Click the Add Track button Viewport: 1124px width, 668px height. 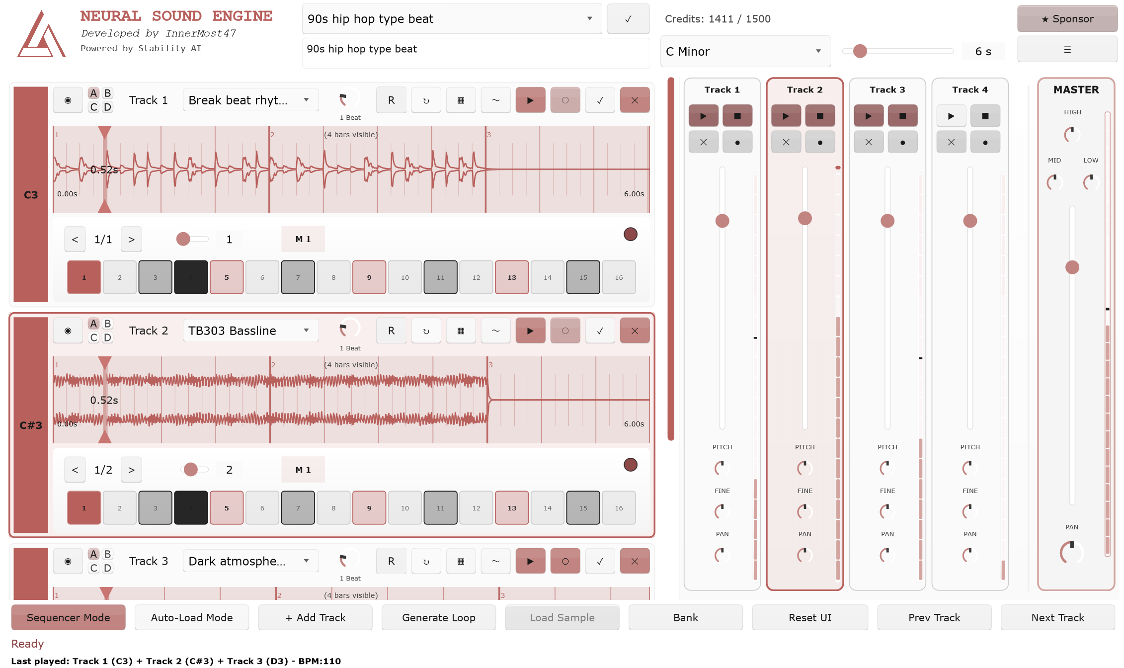[x=315, y=617]
